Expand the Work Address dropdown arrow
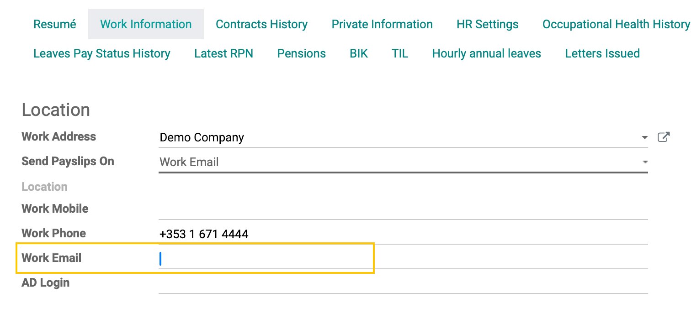Viewport: 691px width, 314px height. point(644,137)
